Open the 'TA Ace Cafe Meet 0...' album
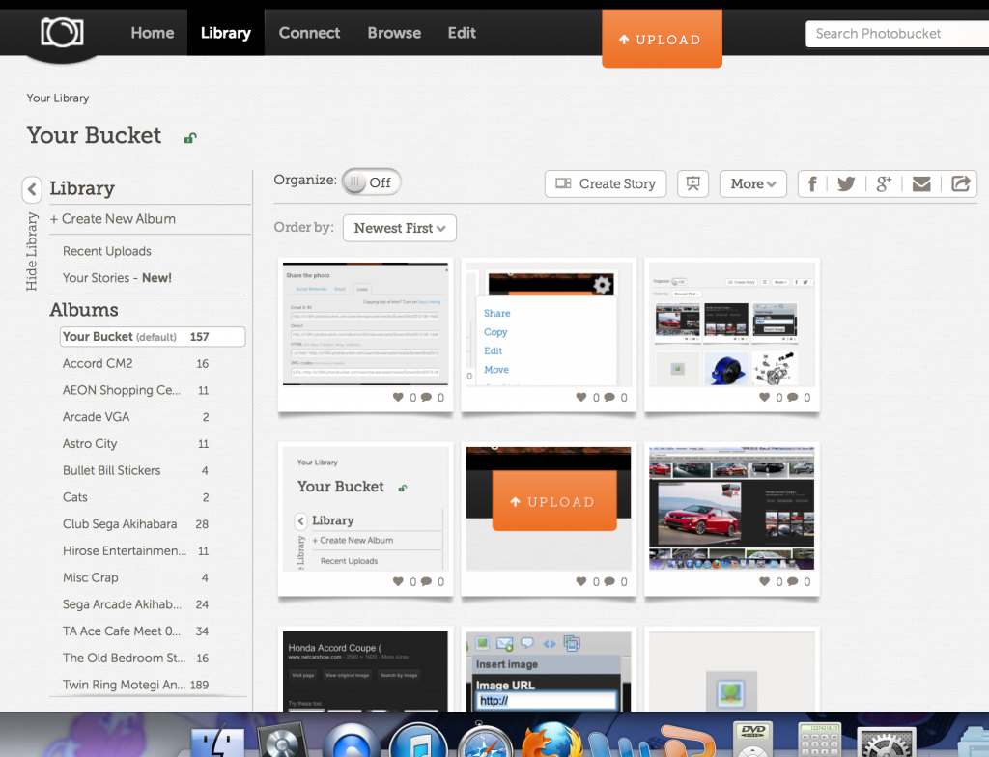 135,631
